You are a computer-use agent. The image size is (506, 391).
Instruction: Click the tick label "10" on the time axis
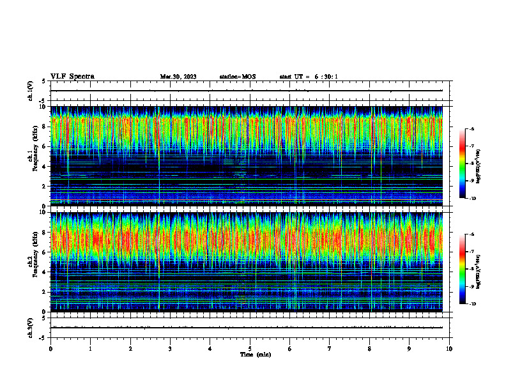[x=449, y=349]
